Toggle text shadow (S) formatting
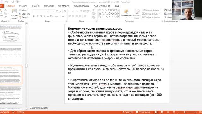 pos(45,16)
